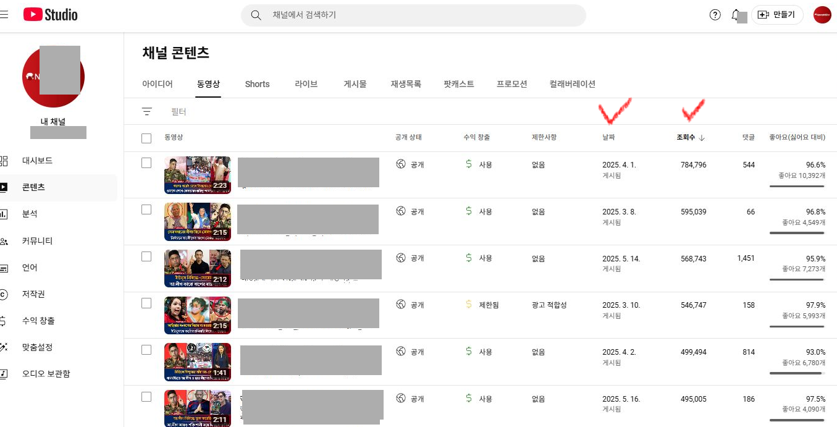Open thumbnail of the 2:23 video
837x427 pixels.
point(198,175)
